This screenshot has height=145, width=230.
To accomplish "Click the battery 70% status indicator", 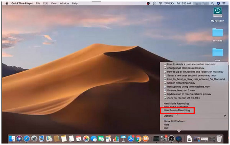I will point(169,3).
